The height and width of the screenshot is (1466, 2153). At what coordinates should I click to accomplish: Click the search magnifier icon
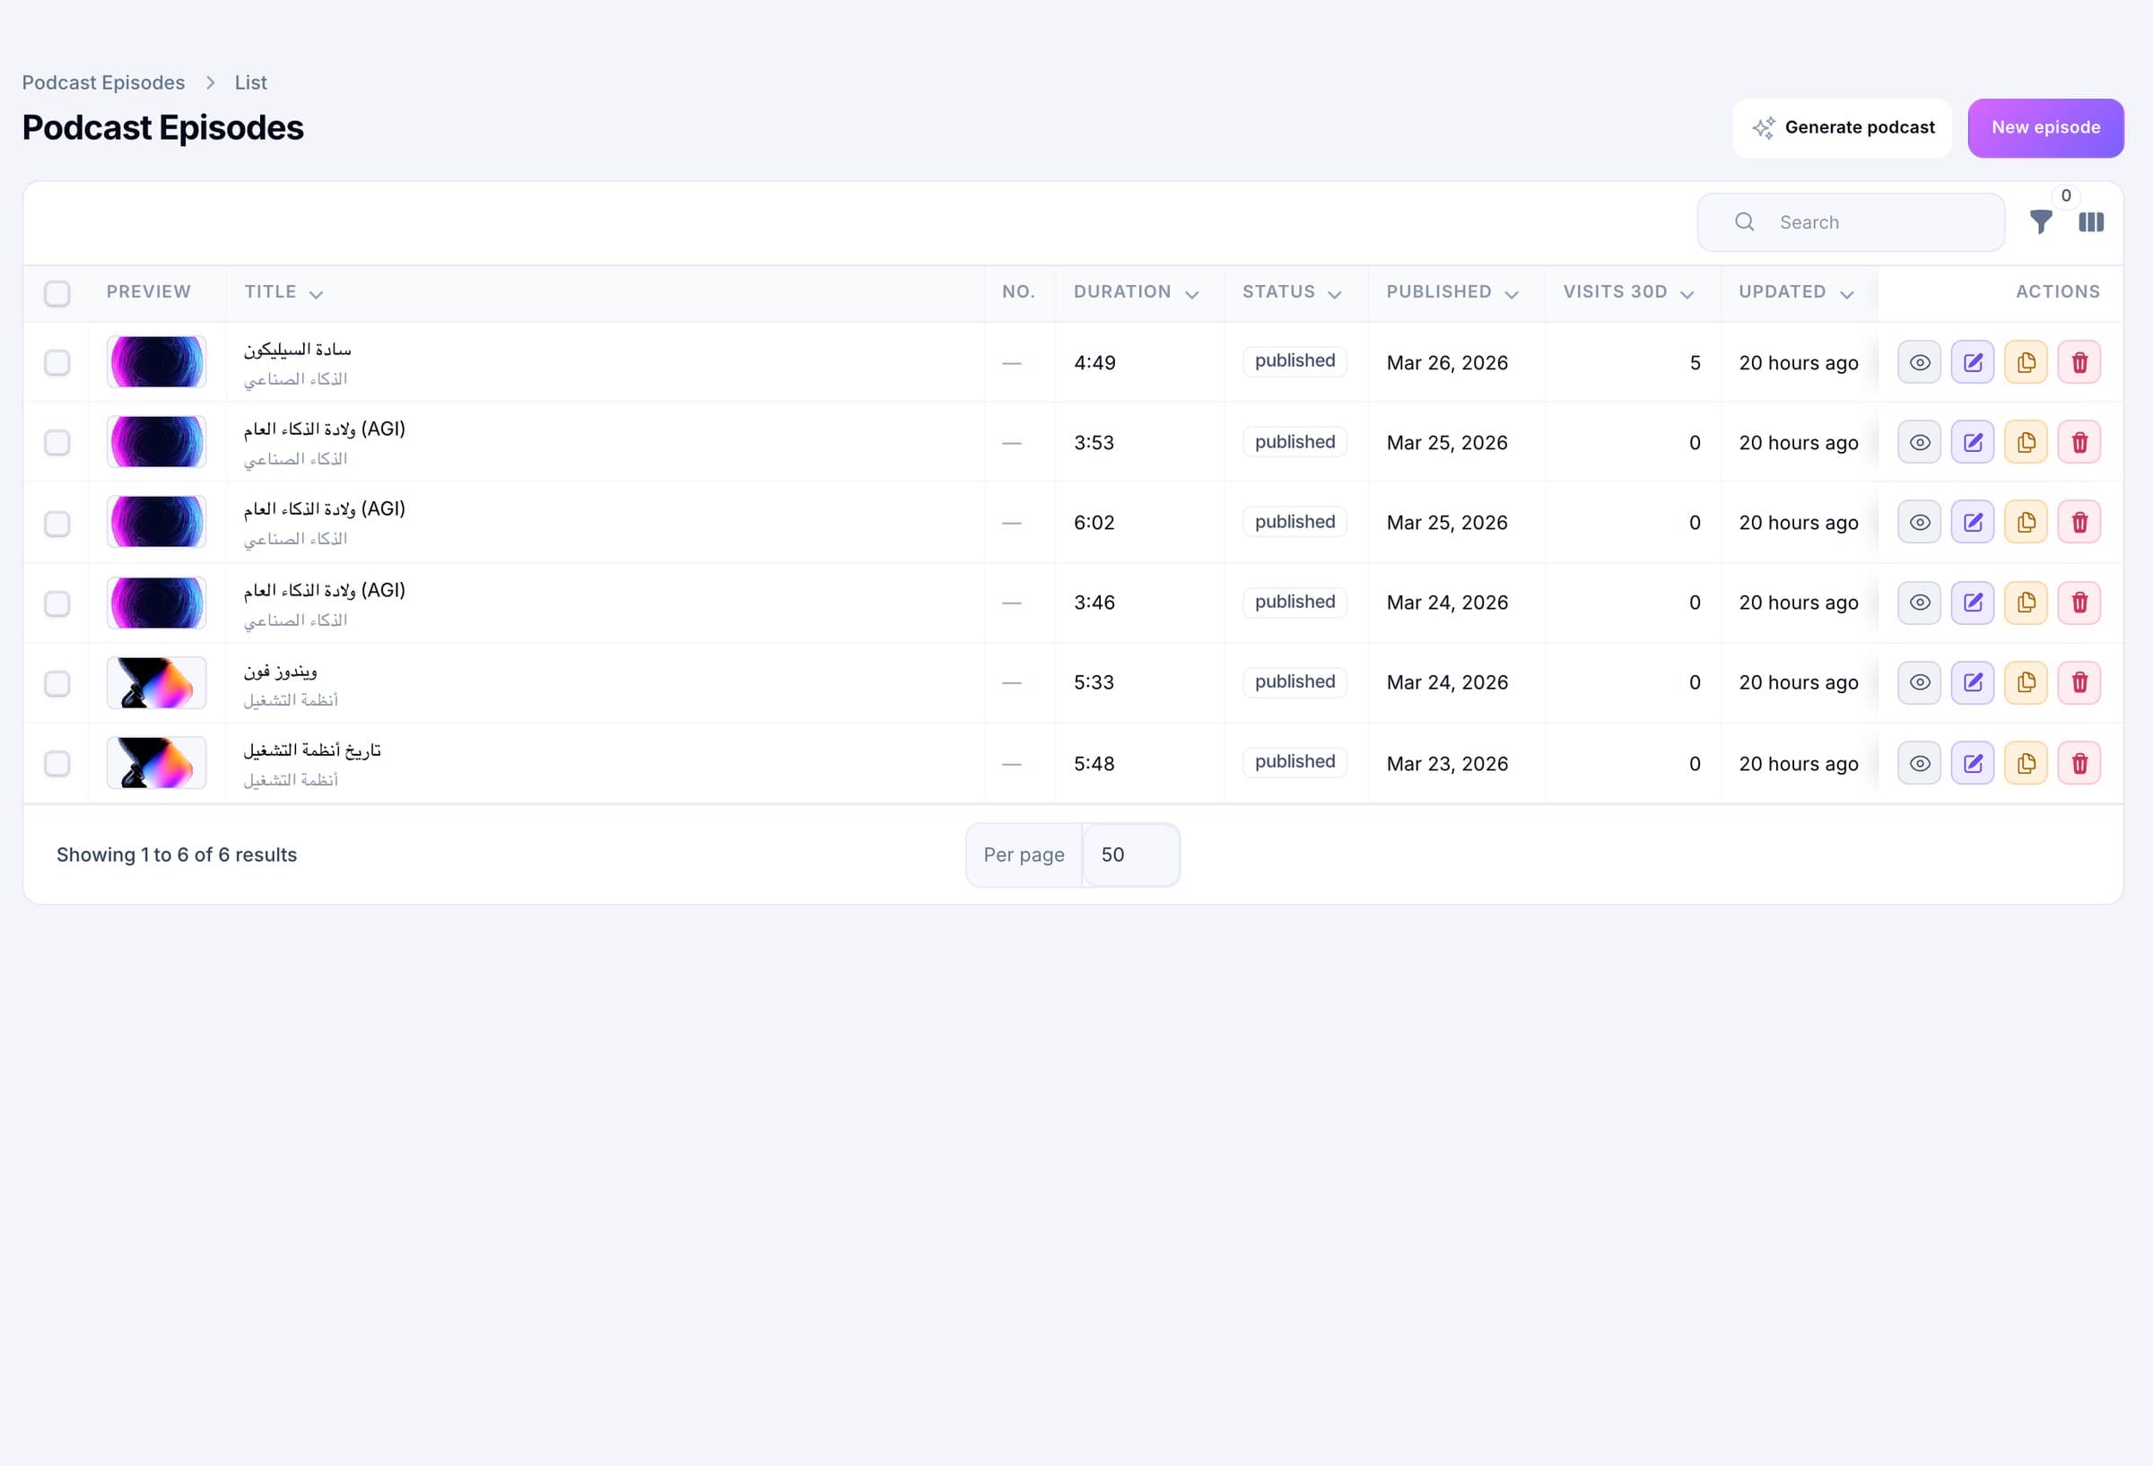click(1745, 222)
